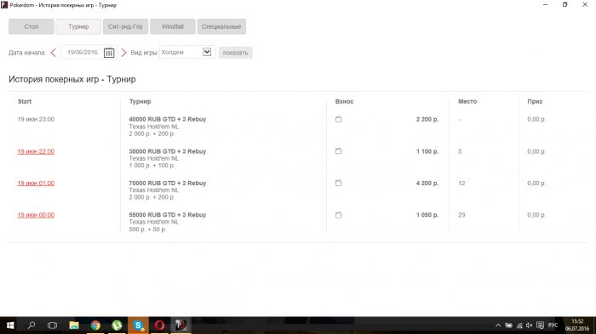Switch to the Стол tab

pyautogui.click(x=32, y=26)
